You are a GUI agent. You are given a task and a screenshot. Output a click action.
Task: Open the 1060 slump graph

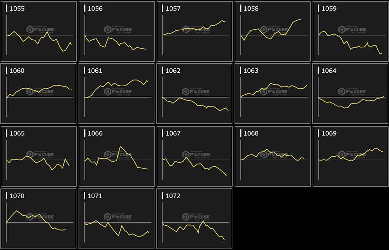(x=39, y=94)
